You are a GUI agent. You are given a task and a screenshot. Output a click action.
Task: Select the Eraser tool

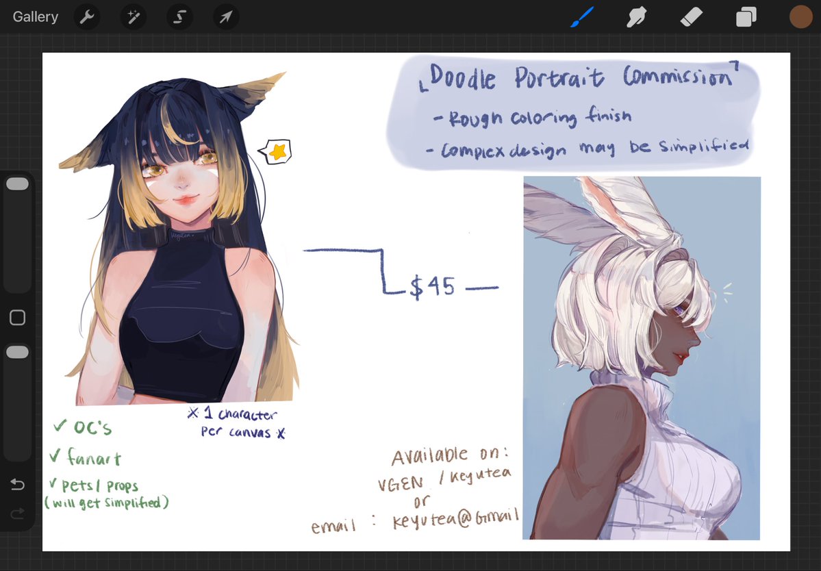coord(691,16)
